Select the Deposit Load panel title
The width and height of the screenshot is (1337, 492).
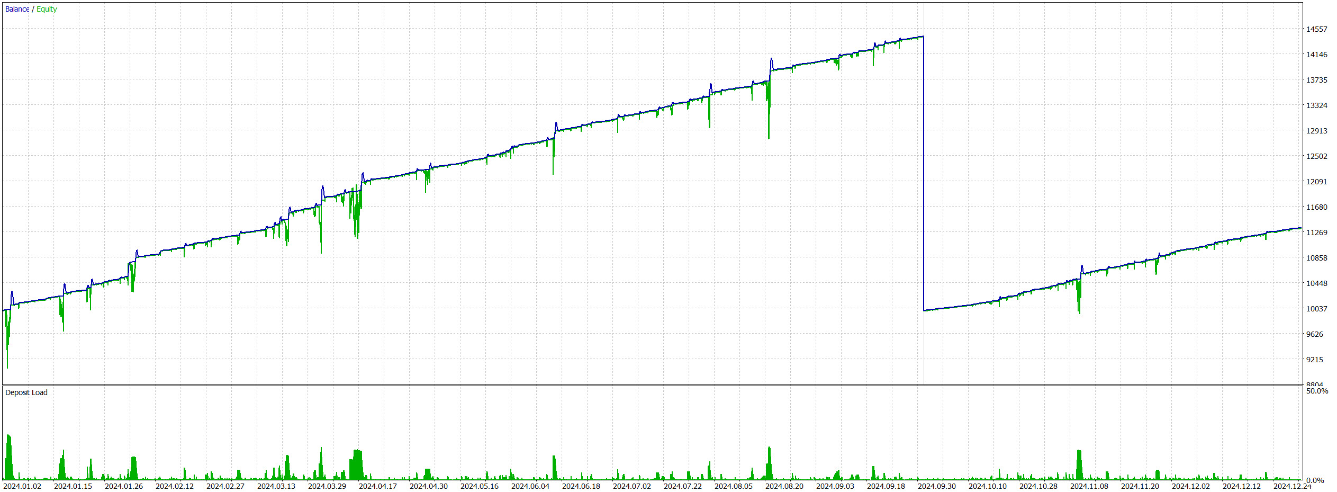click(26, 392)
